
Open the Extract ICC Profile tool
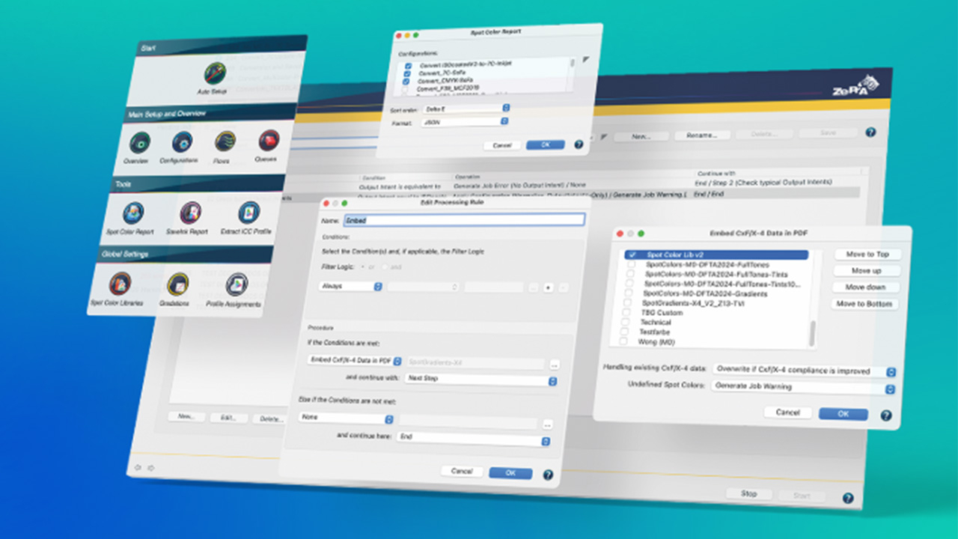tap(247, 213)
